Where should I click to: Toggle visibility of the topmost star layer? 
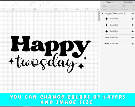132,19
